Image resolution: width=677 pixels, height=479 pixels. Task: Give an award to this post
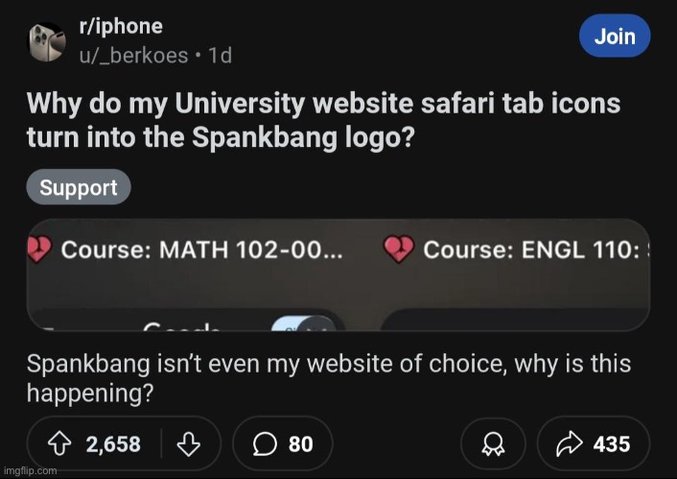coord(494,443)
